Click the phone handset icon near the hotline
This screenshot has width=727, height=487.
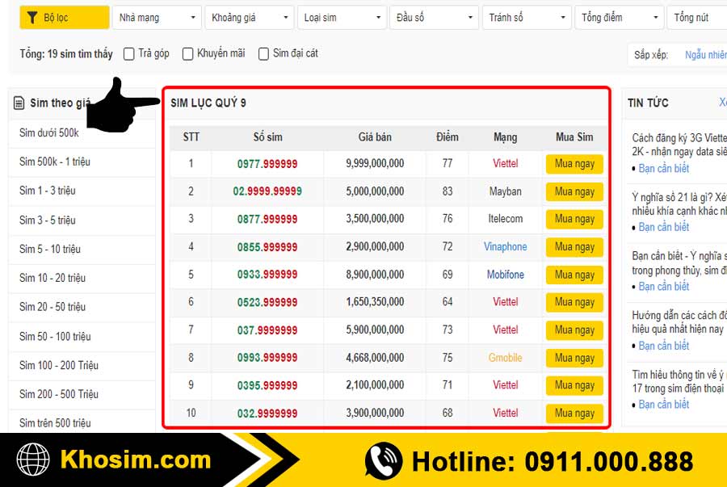pos(383,460)
